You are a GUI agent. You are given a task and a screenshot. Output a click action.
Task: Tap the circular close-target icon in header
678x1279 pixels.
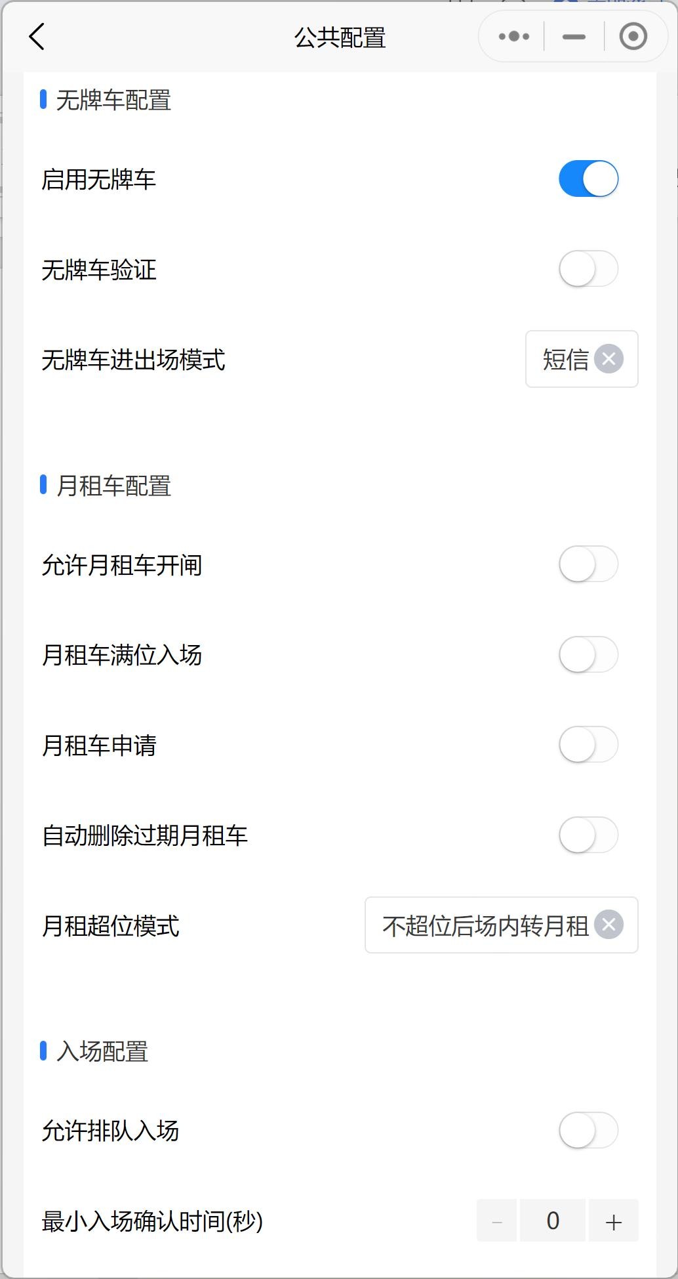coord(633,37)
